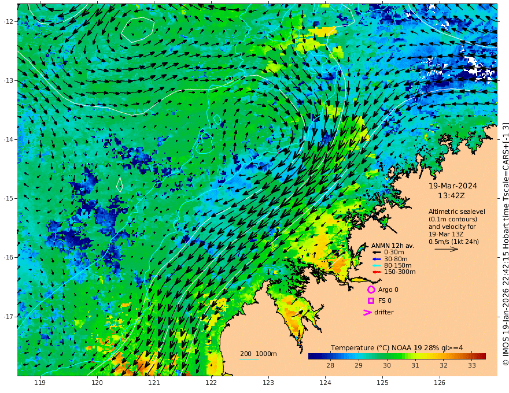Click the latitude axis label -13
This screenshot has width=509, height=393.
pos(9,80)
